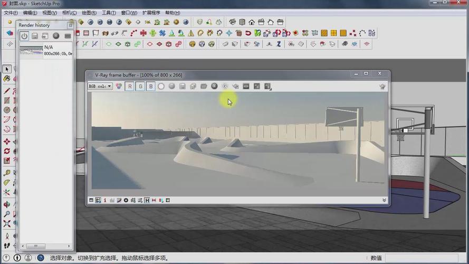This screenshot has width=469, height=264.
Task: Click the home view icon in toolbar
Action: pyautogui.click(x=252, y=22)
